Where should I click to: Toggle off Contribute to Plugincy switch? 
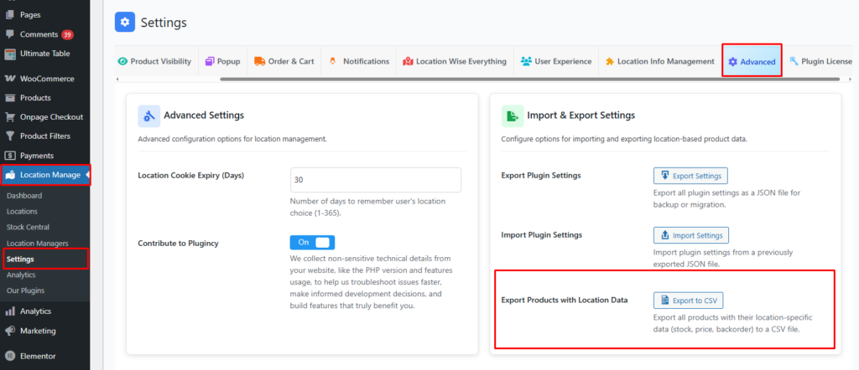coord(312,243)
